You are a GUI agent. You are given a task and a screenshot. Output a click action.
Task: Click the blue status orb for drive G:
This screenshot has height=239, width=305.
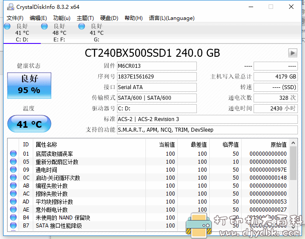click(x=82, y=26)
